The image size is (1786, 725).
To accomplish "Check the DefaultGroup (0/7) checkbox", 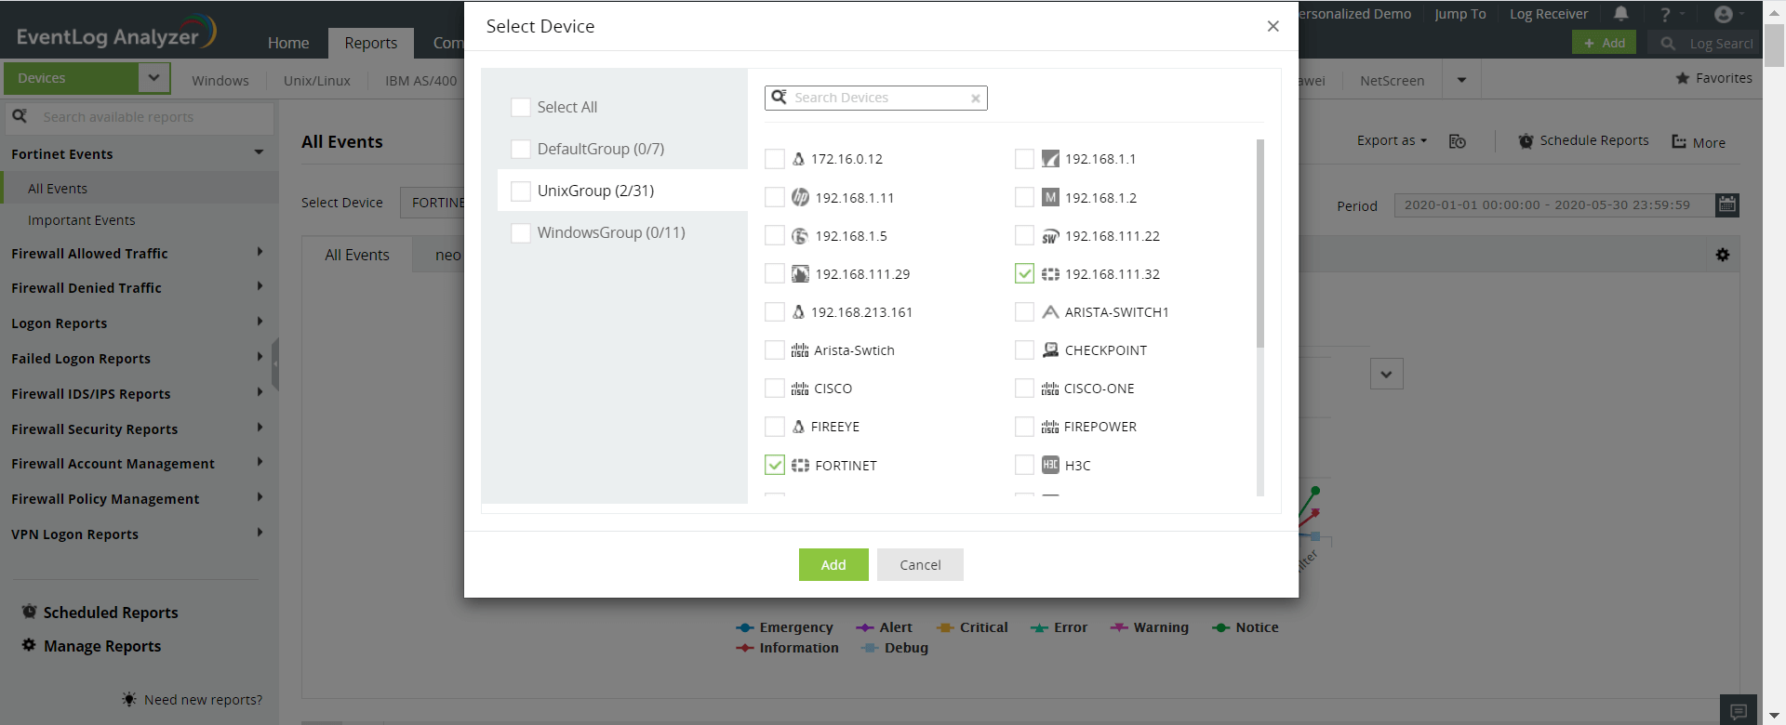I will [521, 149].
